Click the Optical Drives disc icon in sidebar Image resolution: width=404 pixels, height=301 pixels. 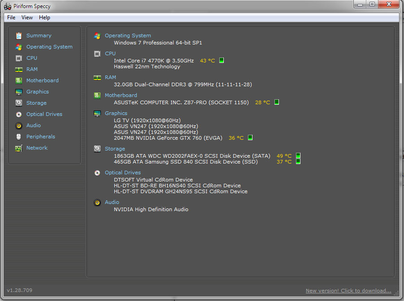pyautogui.click(x=18, y=115)
